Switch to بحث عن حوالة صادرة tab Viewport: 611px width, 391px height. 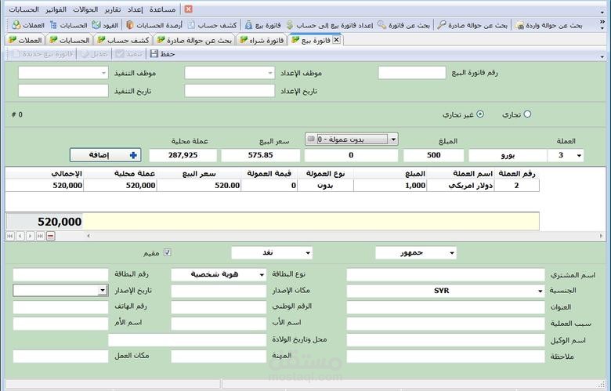coord(194,40)
